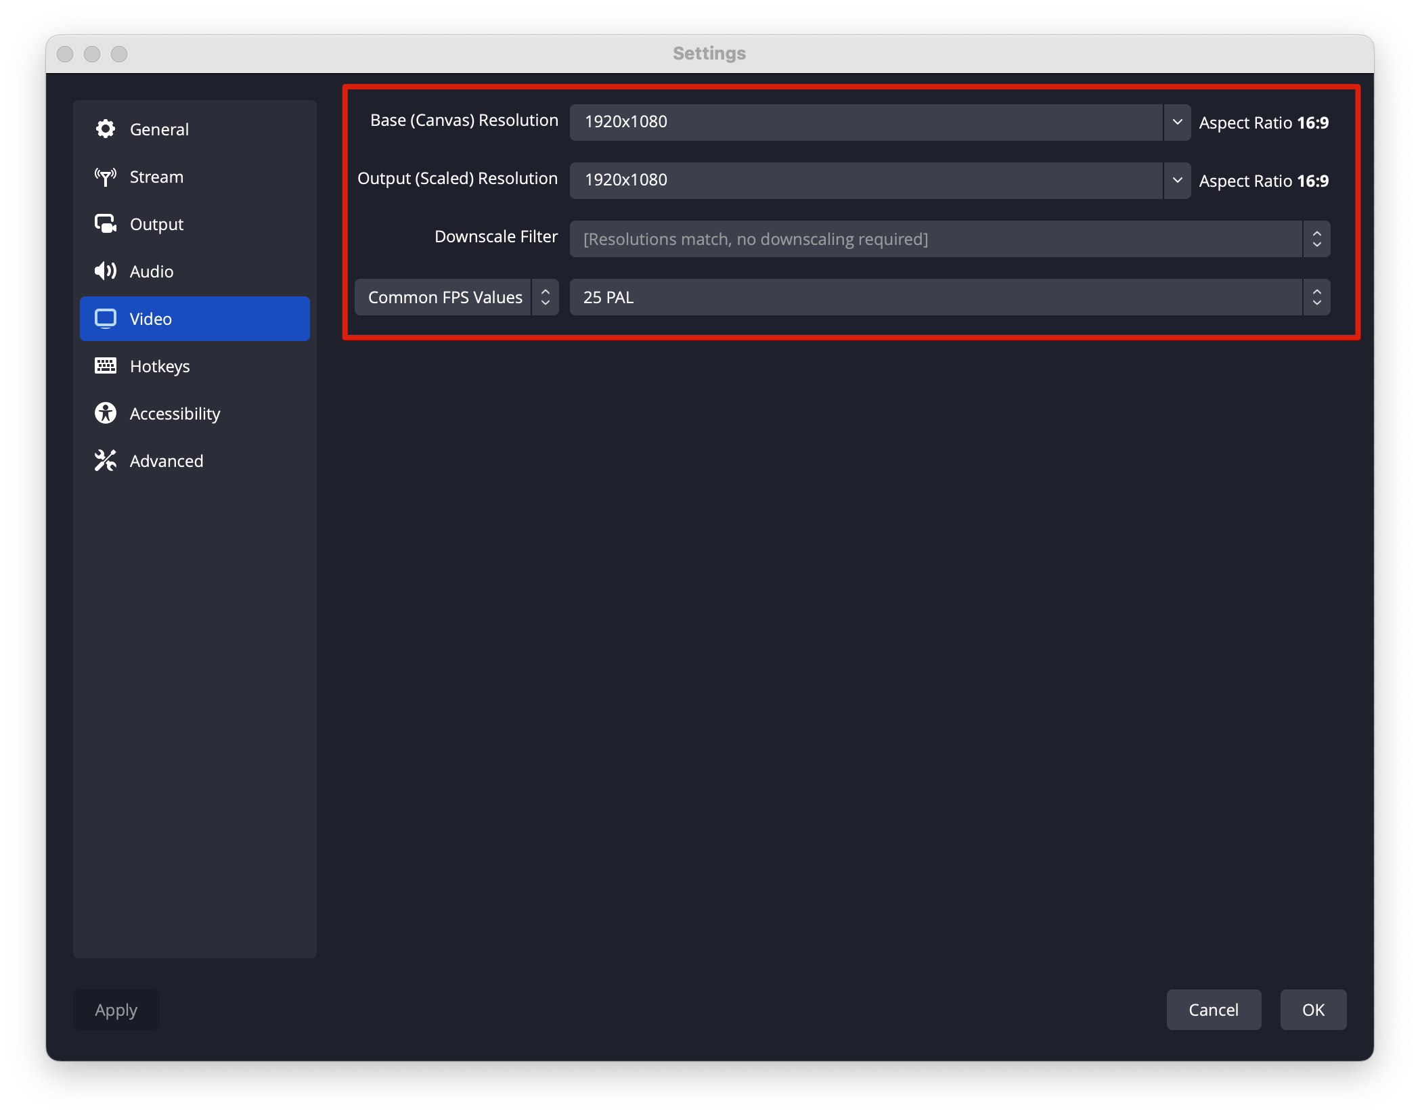Expand Base (Canvas) Resolution dropdown arrow
1420x1118 pixels.
(1177, 122)
